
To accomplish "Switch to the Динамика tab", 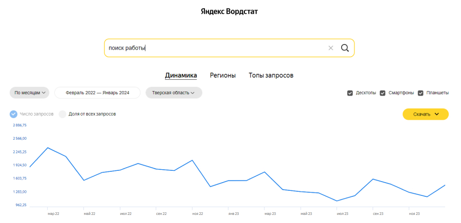I will [x=181, y=76].
